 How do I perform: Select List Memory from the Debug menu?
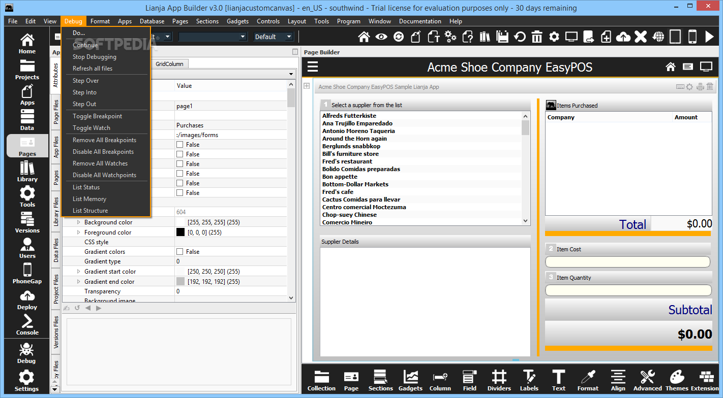click(89, 199)
